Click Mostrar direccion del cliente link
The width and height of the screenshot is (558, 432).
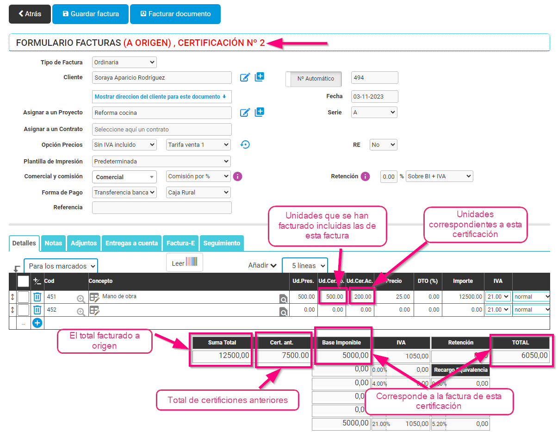pyautogui.click(x=161, y=97)
